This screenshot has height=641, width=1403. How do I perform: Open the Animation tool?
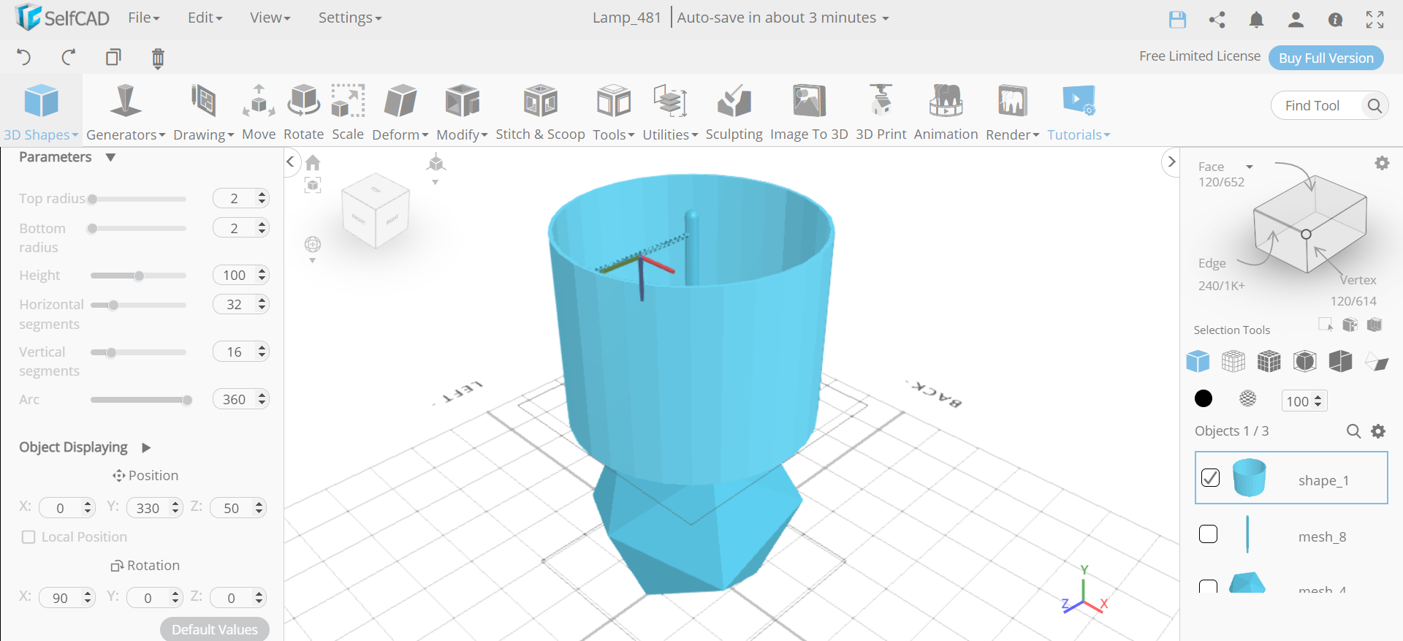pyautogui.click(x=946, y=112)
